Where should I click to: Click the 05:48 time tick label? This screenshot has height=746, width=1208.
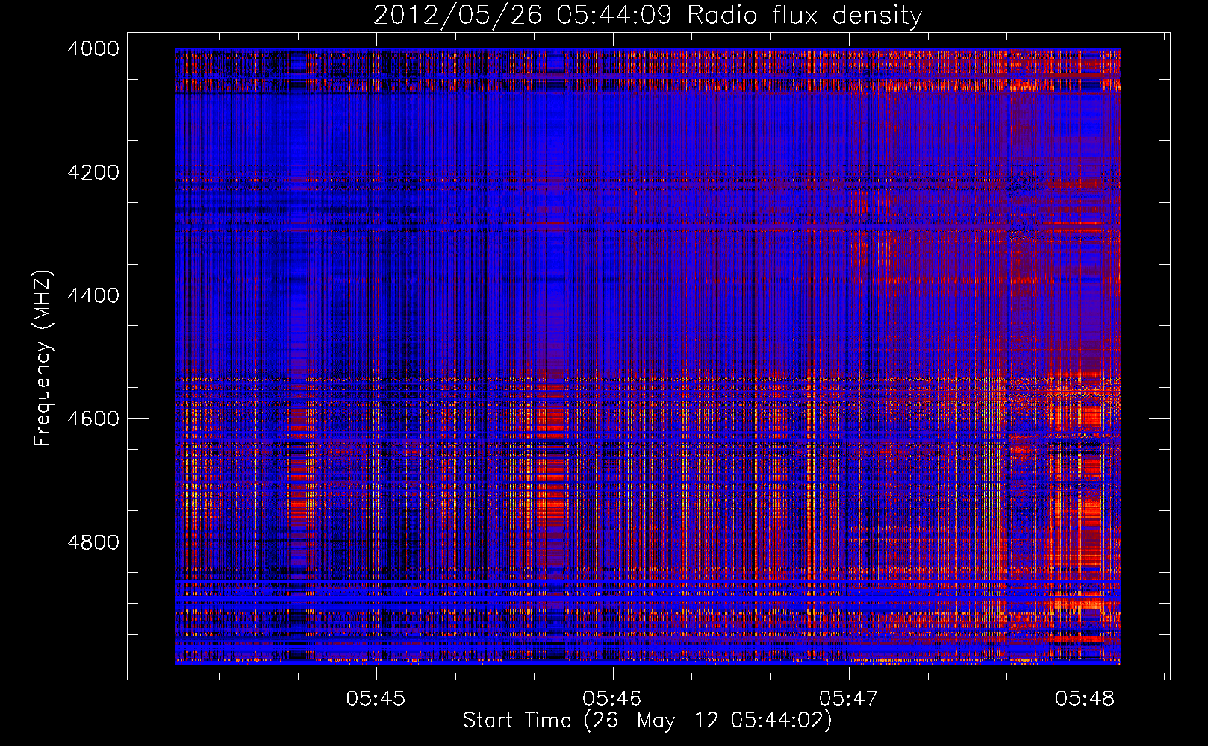pos(1085,698)
